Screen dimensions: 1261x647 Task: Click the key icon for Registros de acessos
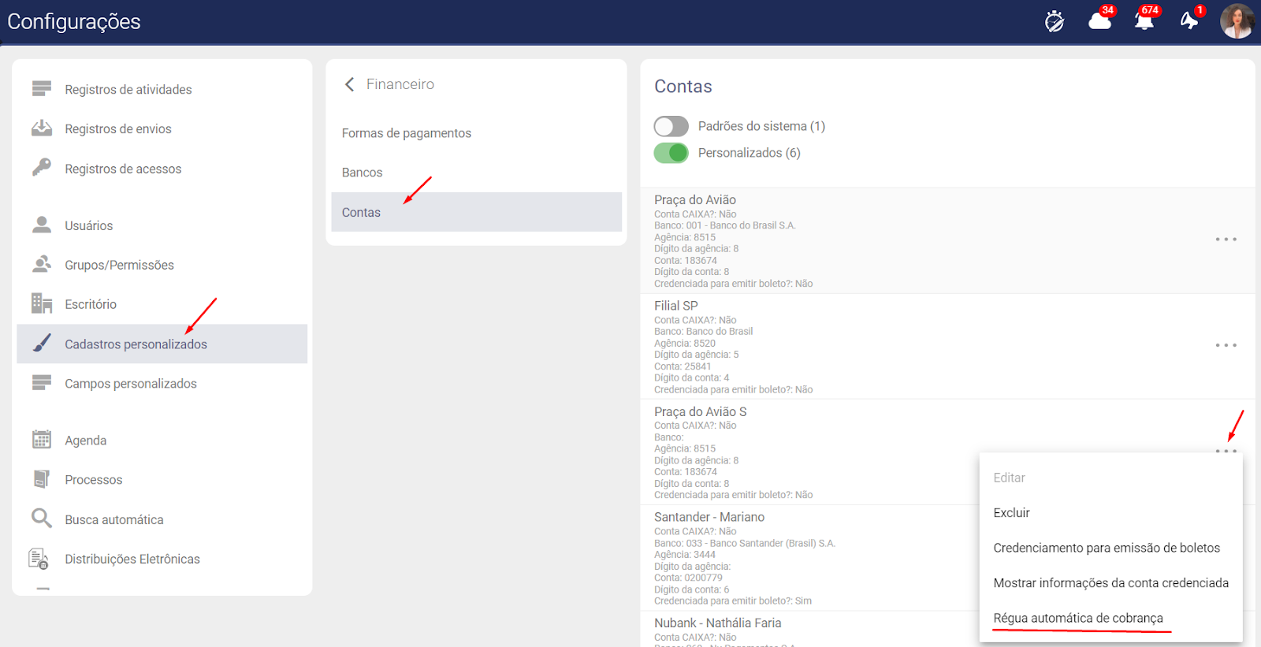42,168
